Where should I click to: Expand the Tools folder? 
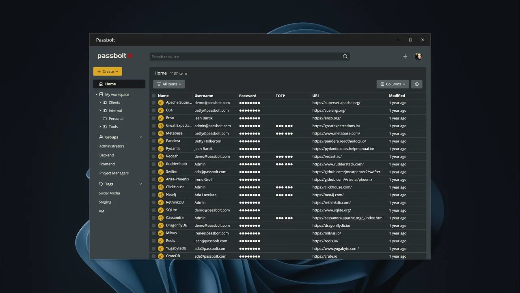click(100, 127)
